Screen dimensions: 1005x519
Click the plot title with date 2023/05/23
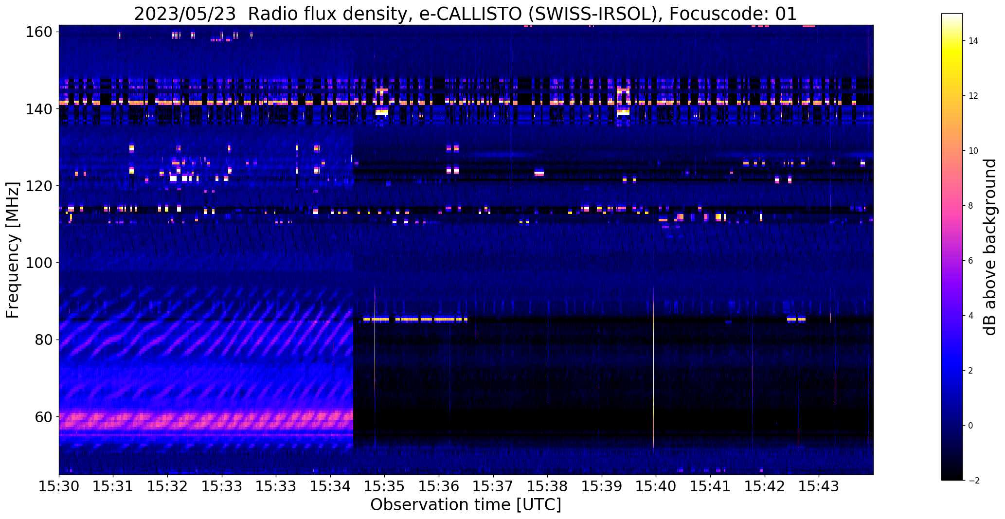coord(466,14)
